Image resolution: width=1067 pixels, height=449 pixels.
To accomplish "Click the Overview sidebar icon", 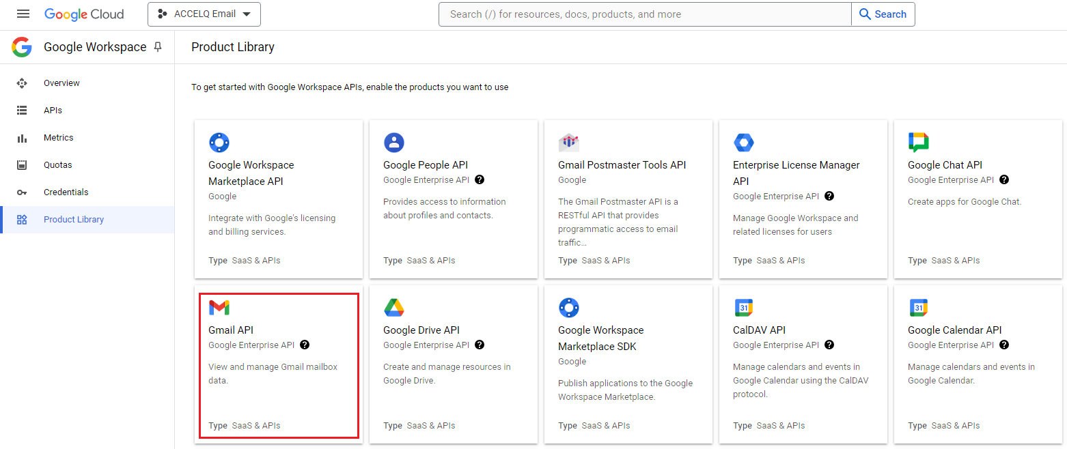I will click(22, 83).
